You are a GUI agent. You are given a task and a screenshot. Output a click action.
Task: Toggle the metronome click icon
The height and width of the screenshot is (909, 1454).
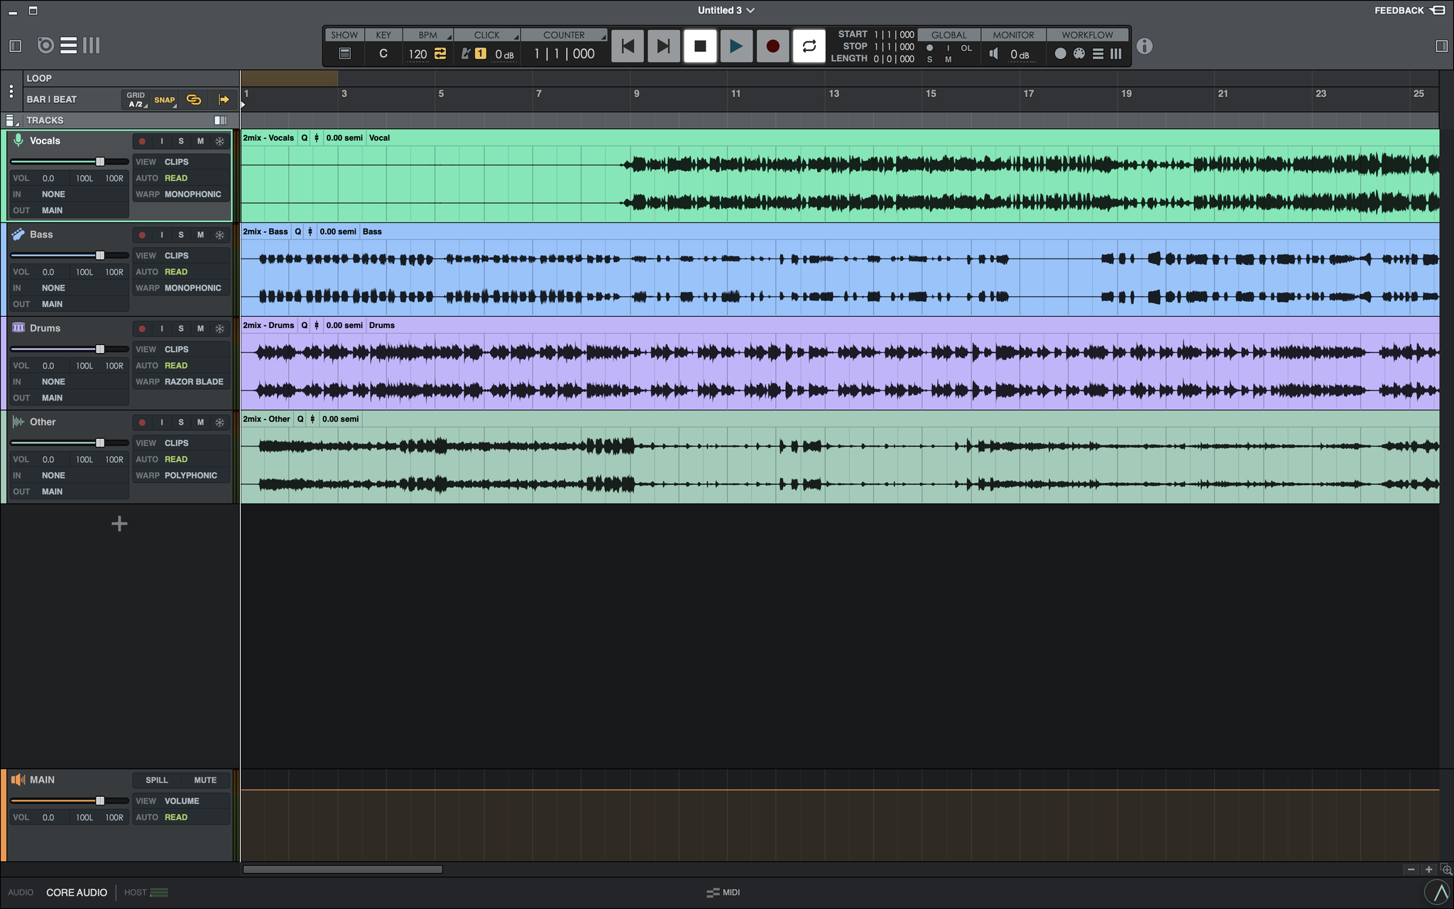[x=466, y=54]
